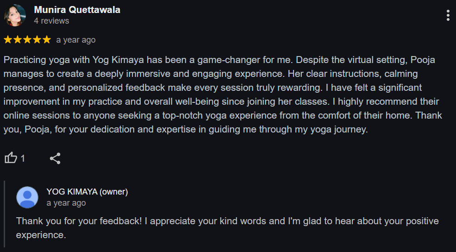Click the third rating star
This screenshot has width=456, height=252.
coord(27,40)
